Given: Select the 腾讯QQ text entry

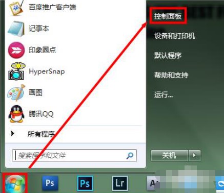Looking at the screenshot, I should point(41,114).
